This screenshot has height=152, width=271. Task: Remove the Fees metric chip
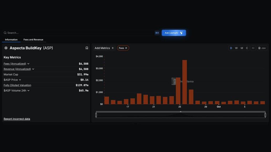click(x=126, y=48)
